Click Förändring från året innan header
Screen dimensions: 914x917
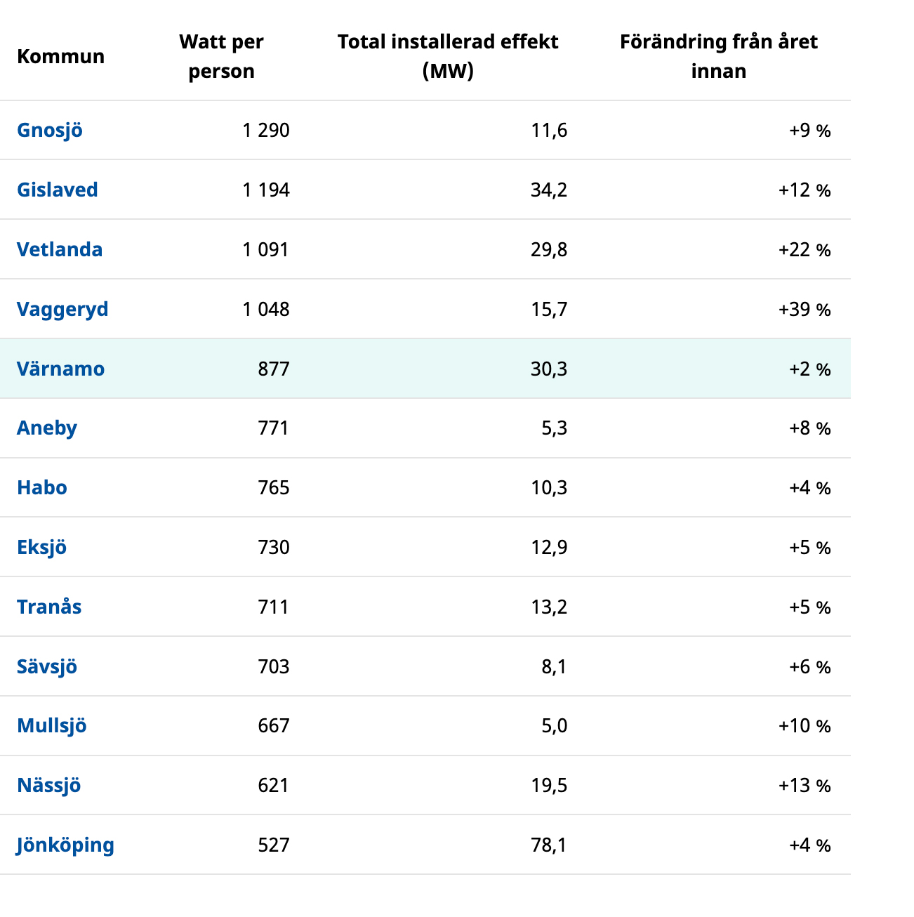click(x=718, y=57)
